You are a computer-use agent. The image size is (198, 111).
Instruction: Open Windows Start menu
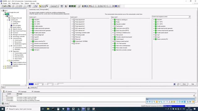click(x=2, y=109)
